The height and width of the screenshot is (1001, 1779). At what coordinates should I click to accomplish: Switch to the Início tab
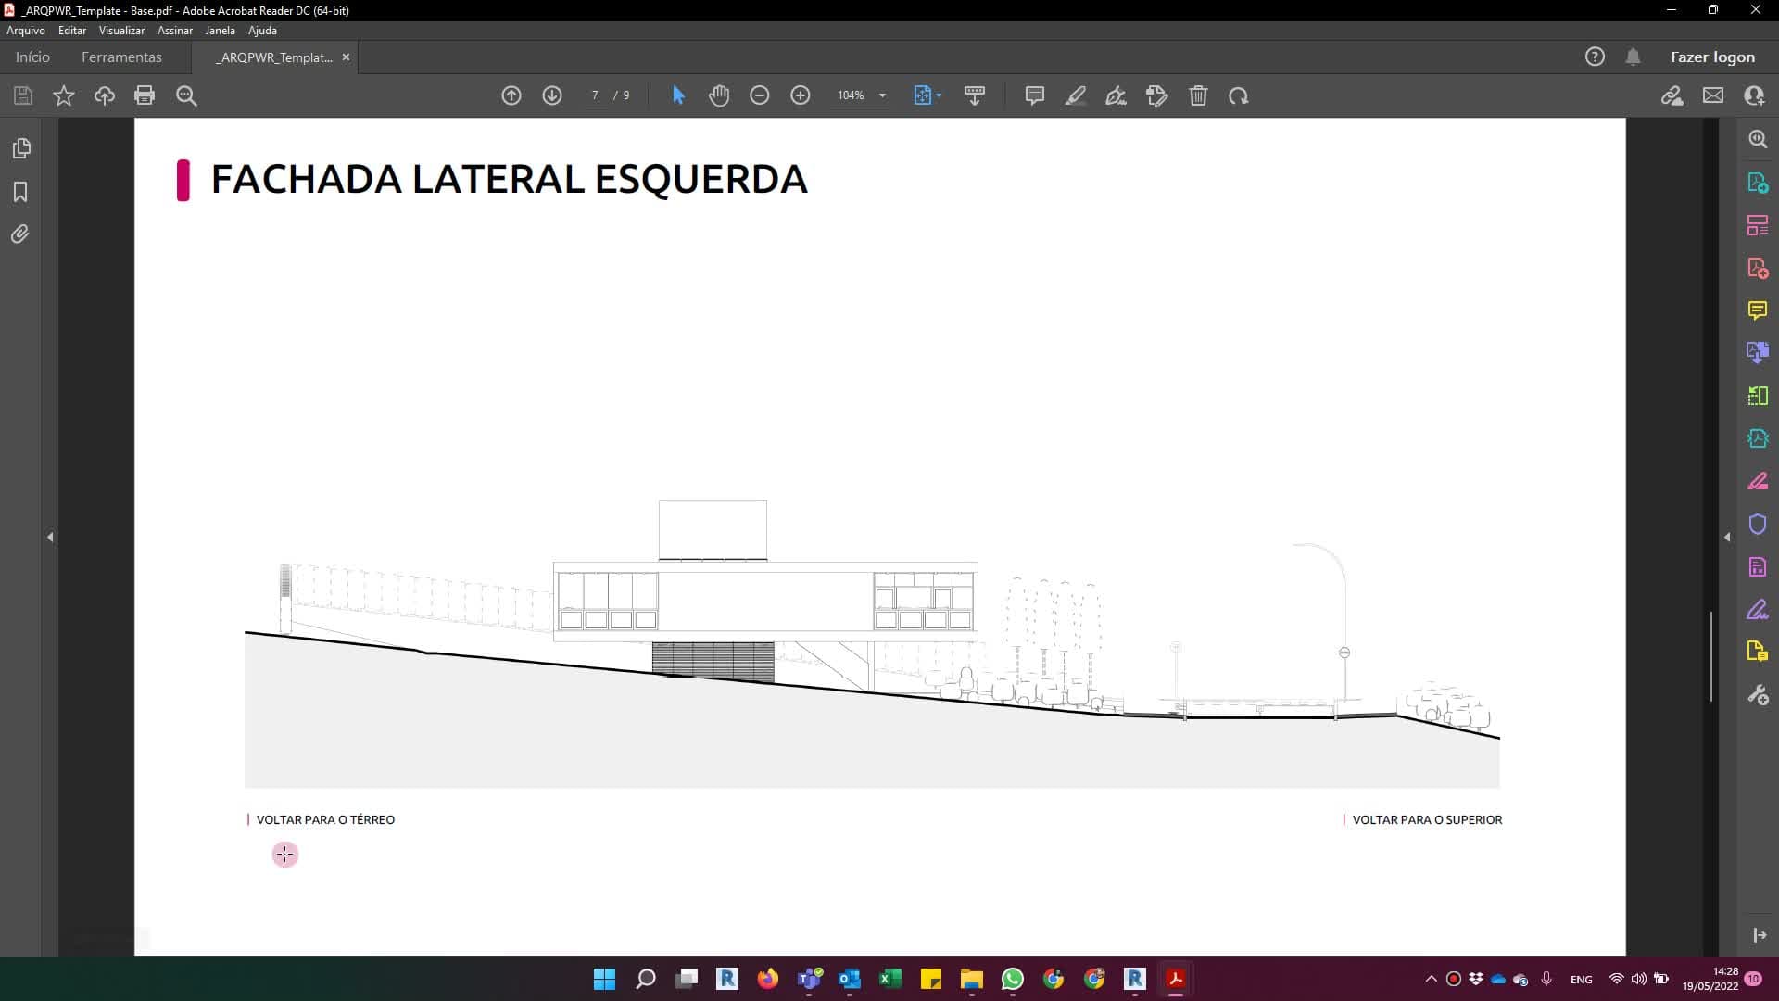point(32,57)
